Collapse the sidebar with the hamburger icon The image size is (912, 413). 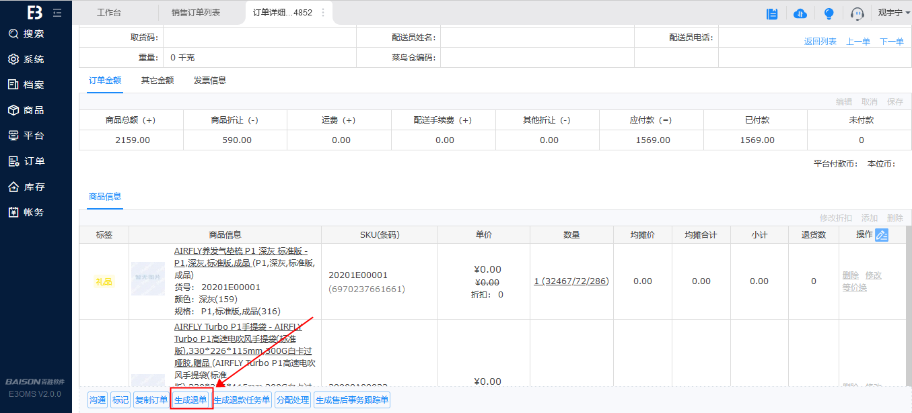click(x=57, y=12)
